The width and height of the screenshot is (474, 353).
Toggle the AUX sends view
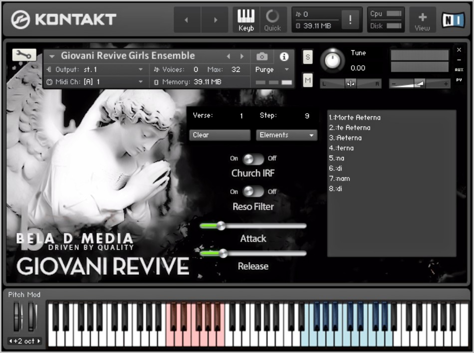[459, 70]
